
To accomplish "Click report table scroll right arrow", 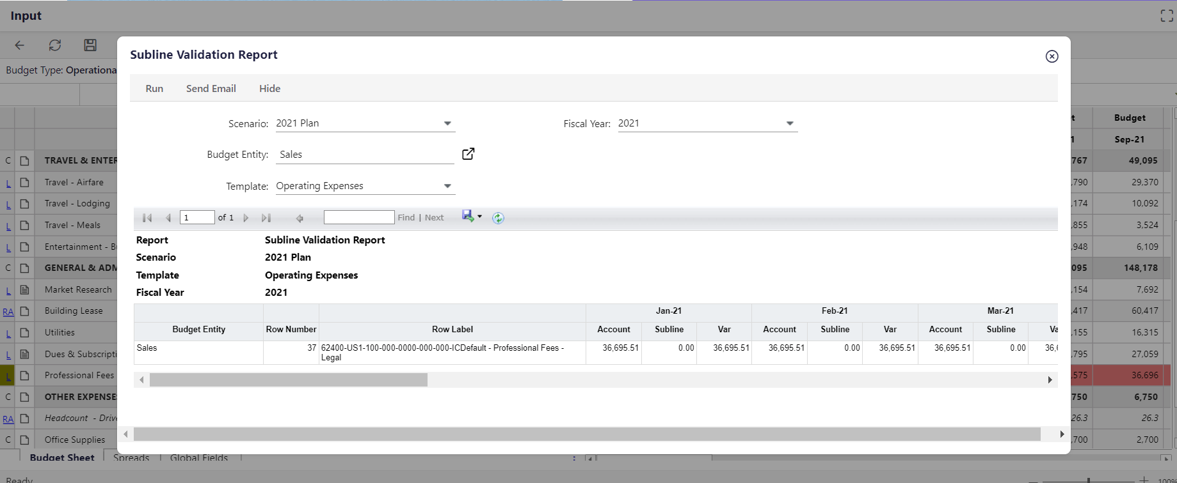I will 1050,380.
